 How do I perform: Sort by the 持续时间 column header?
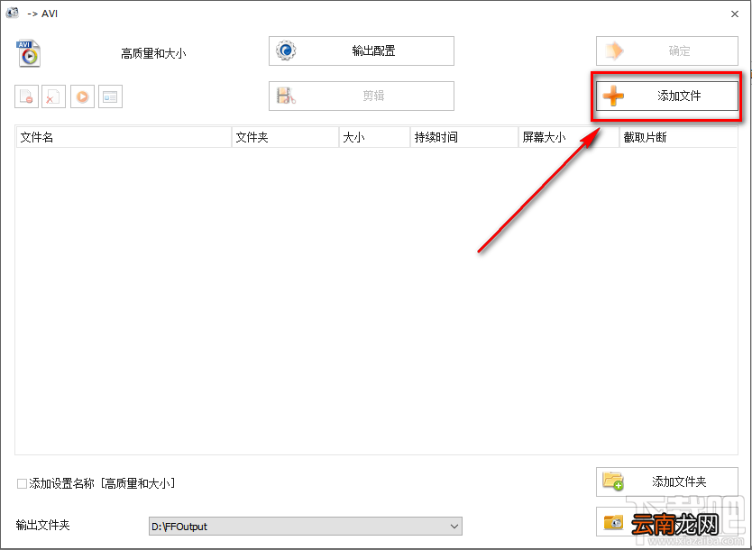(x=464, y=137)
